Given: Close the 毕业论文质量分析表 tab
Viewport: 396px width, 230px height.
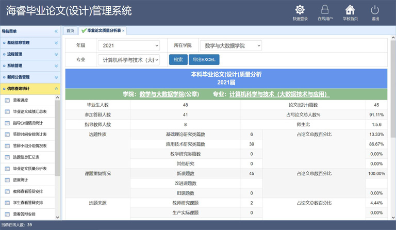Looking at the screenshot, I should coord(123,31).
